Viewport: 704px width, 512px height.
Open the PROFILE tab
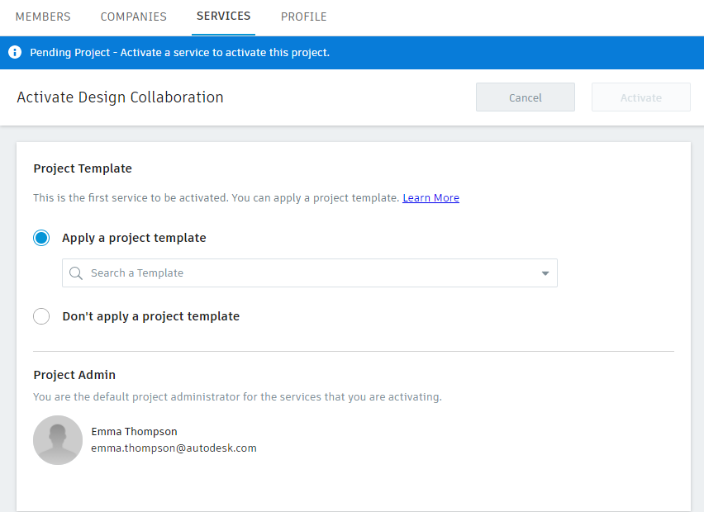coord(303,17)
